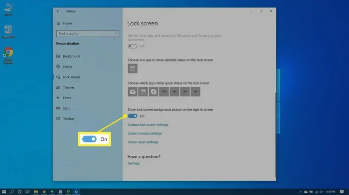Open Screen saver settings link
The width and height of the screenshot is (349, 195).
[x=143, y=142]
